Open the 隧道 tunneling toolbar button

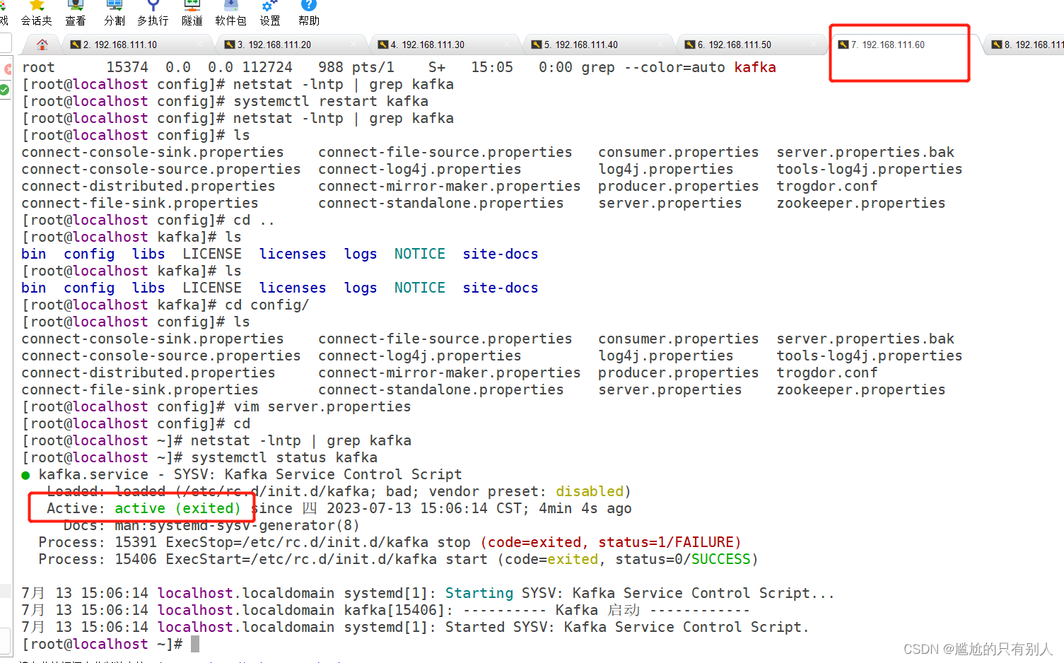[192, 13]
